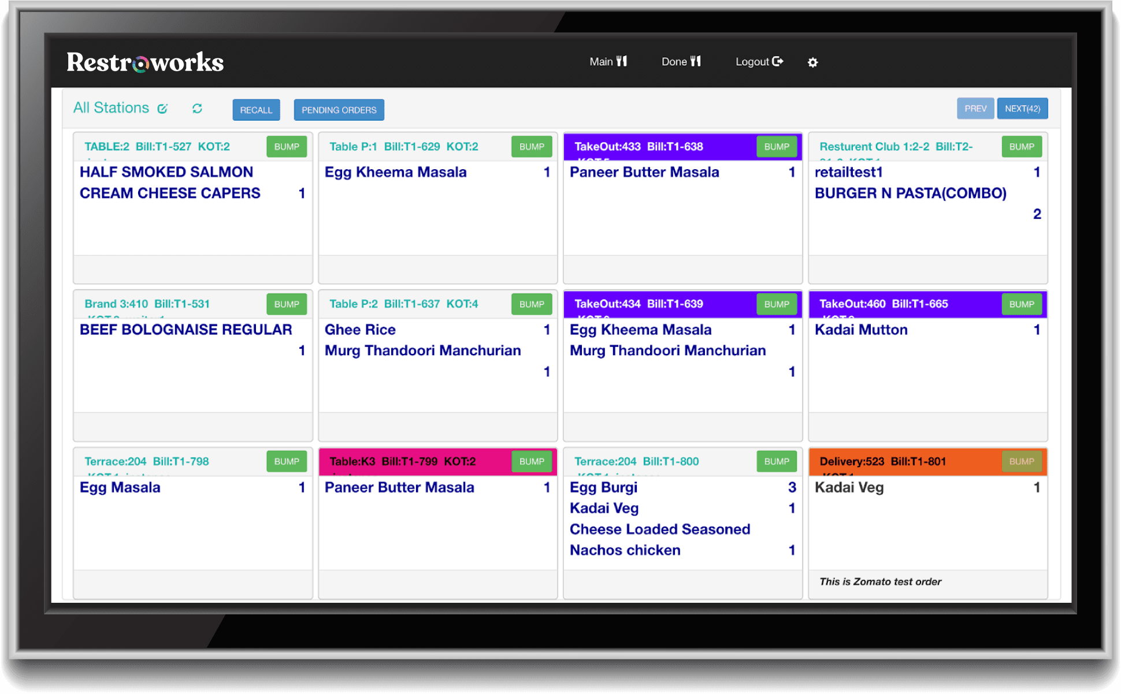
Task: Click the edit pencil beside All Stations
Action: [162, 108]
